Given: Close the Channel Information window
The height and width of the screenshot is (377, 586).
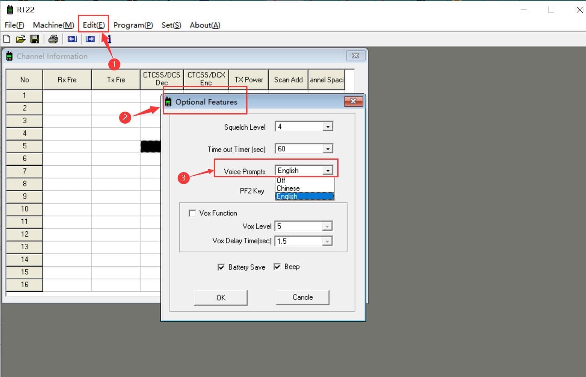Looking at the screenshot, I should click(355, 56).
